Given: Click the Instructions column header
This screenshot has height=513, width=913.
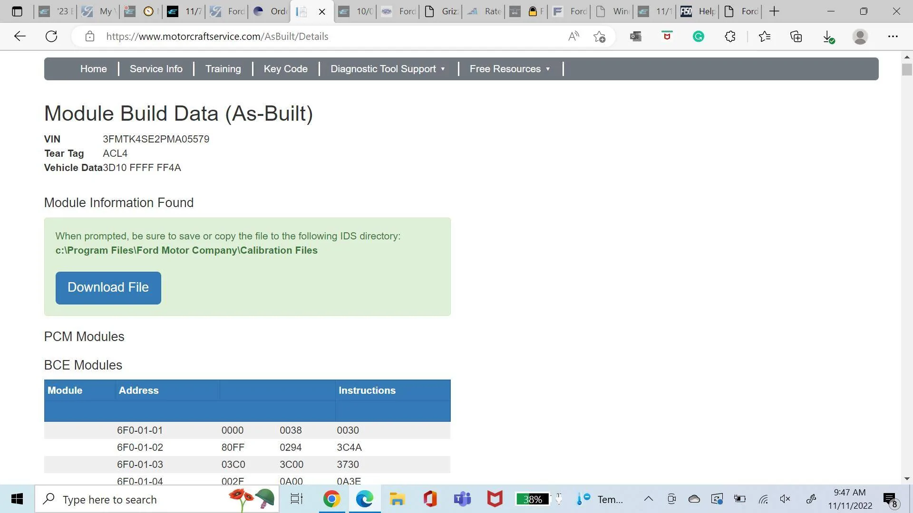Looking at the screenshot, I should pyautogui.click(x=367, y=390).
